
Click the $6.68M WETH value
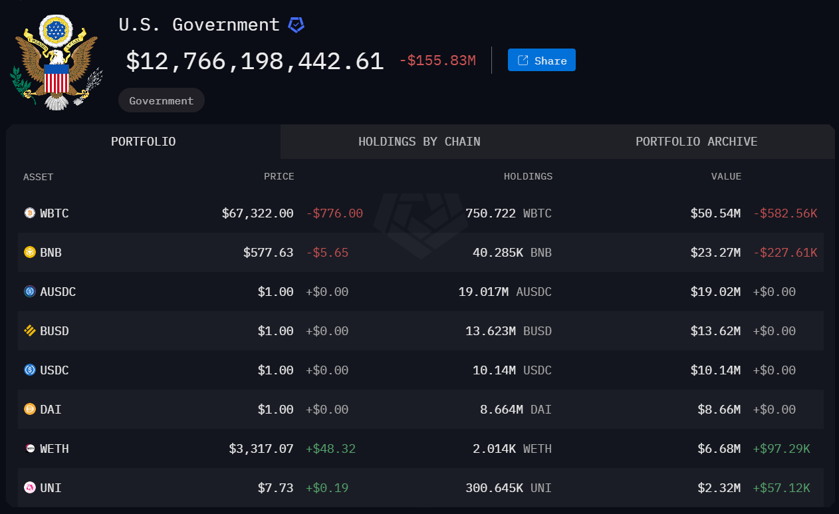click(x=719, y=449)
